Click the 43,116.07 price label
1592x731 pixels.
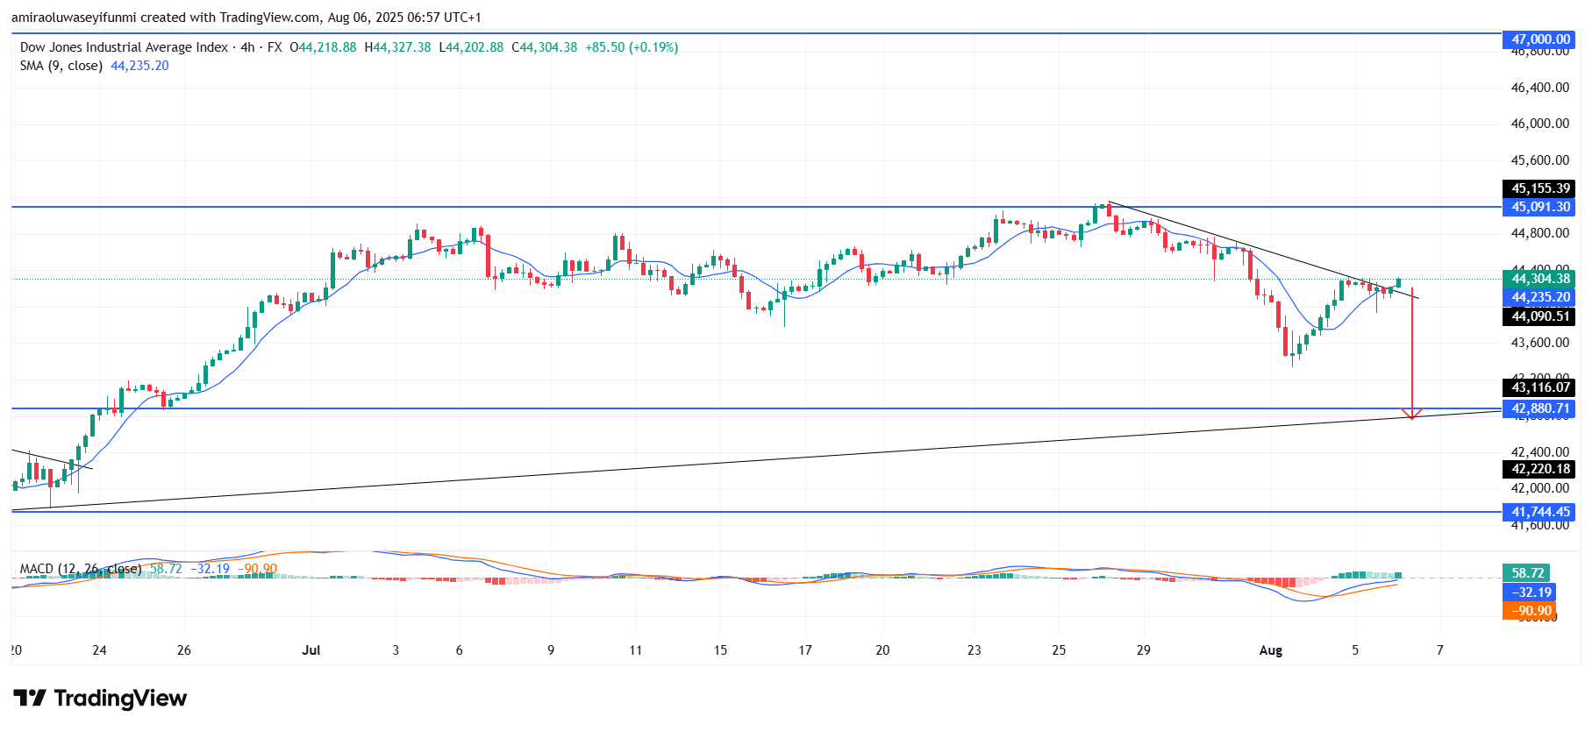tap(1538, 387)
